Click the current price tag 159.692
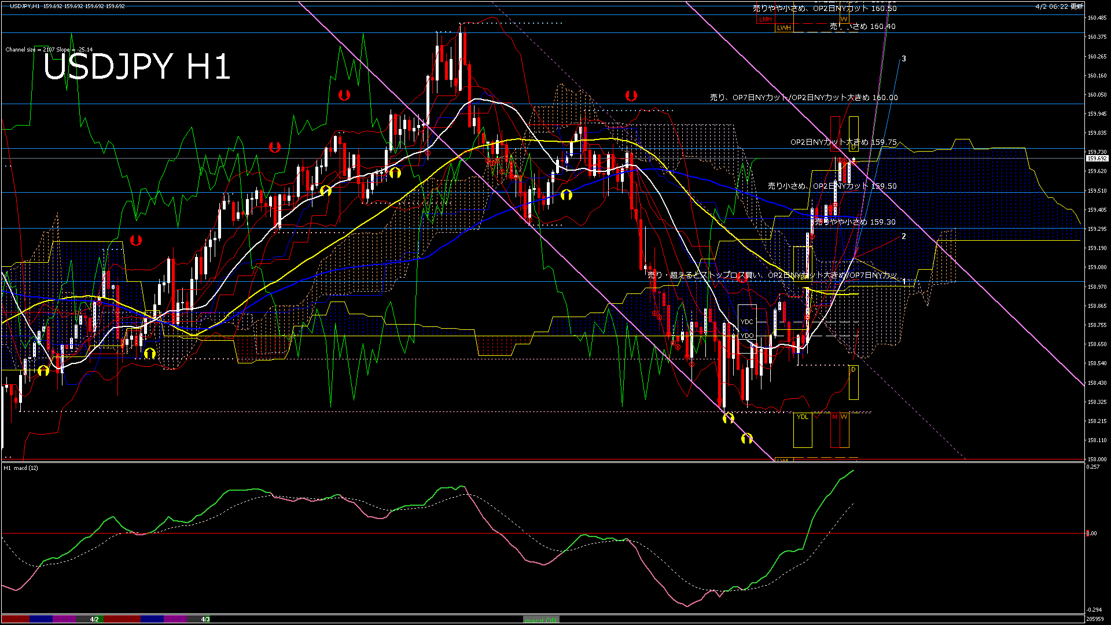Image resolution: width=1111 pixels, height=625 pixels. pos(1097,158)
